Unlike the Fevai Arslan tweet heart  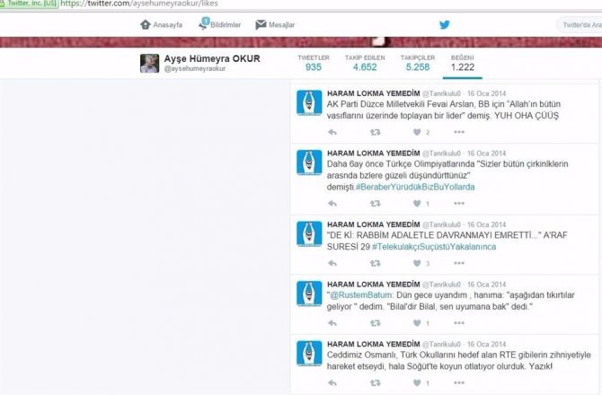(x=415, y=132)
